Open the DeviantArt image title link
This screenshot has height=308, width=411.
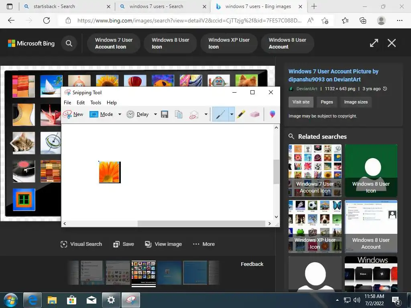pyautogui.click(x=334, y=75)
